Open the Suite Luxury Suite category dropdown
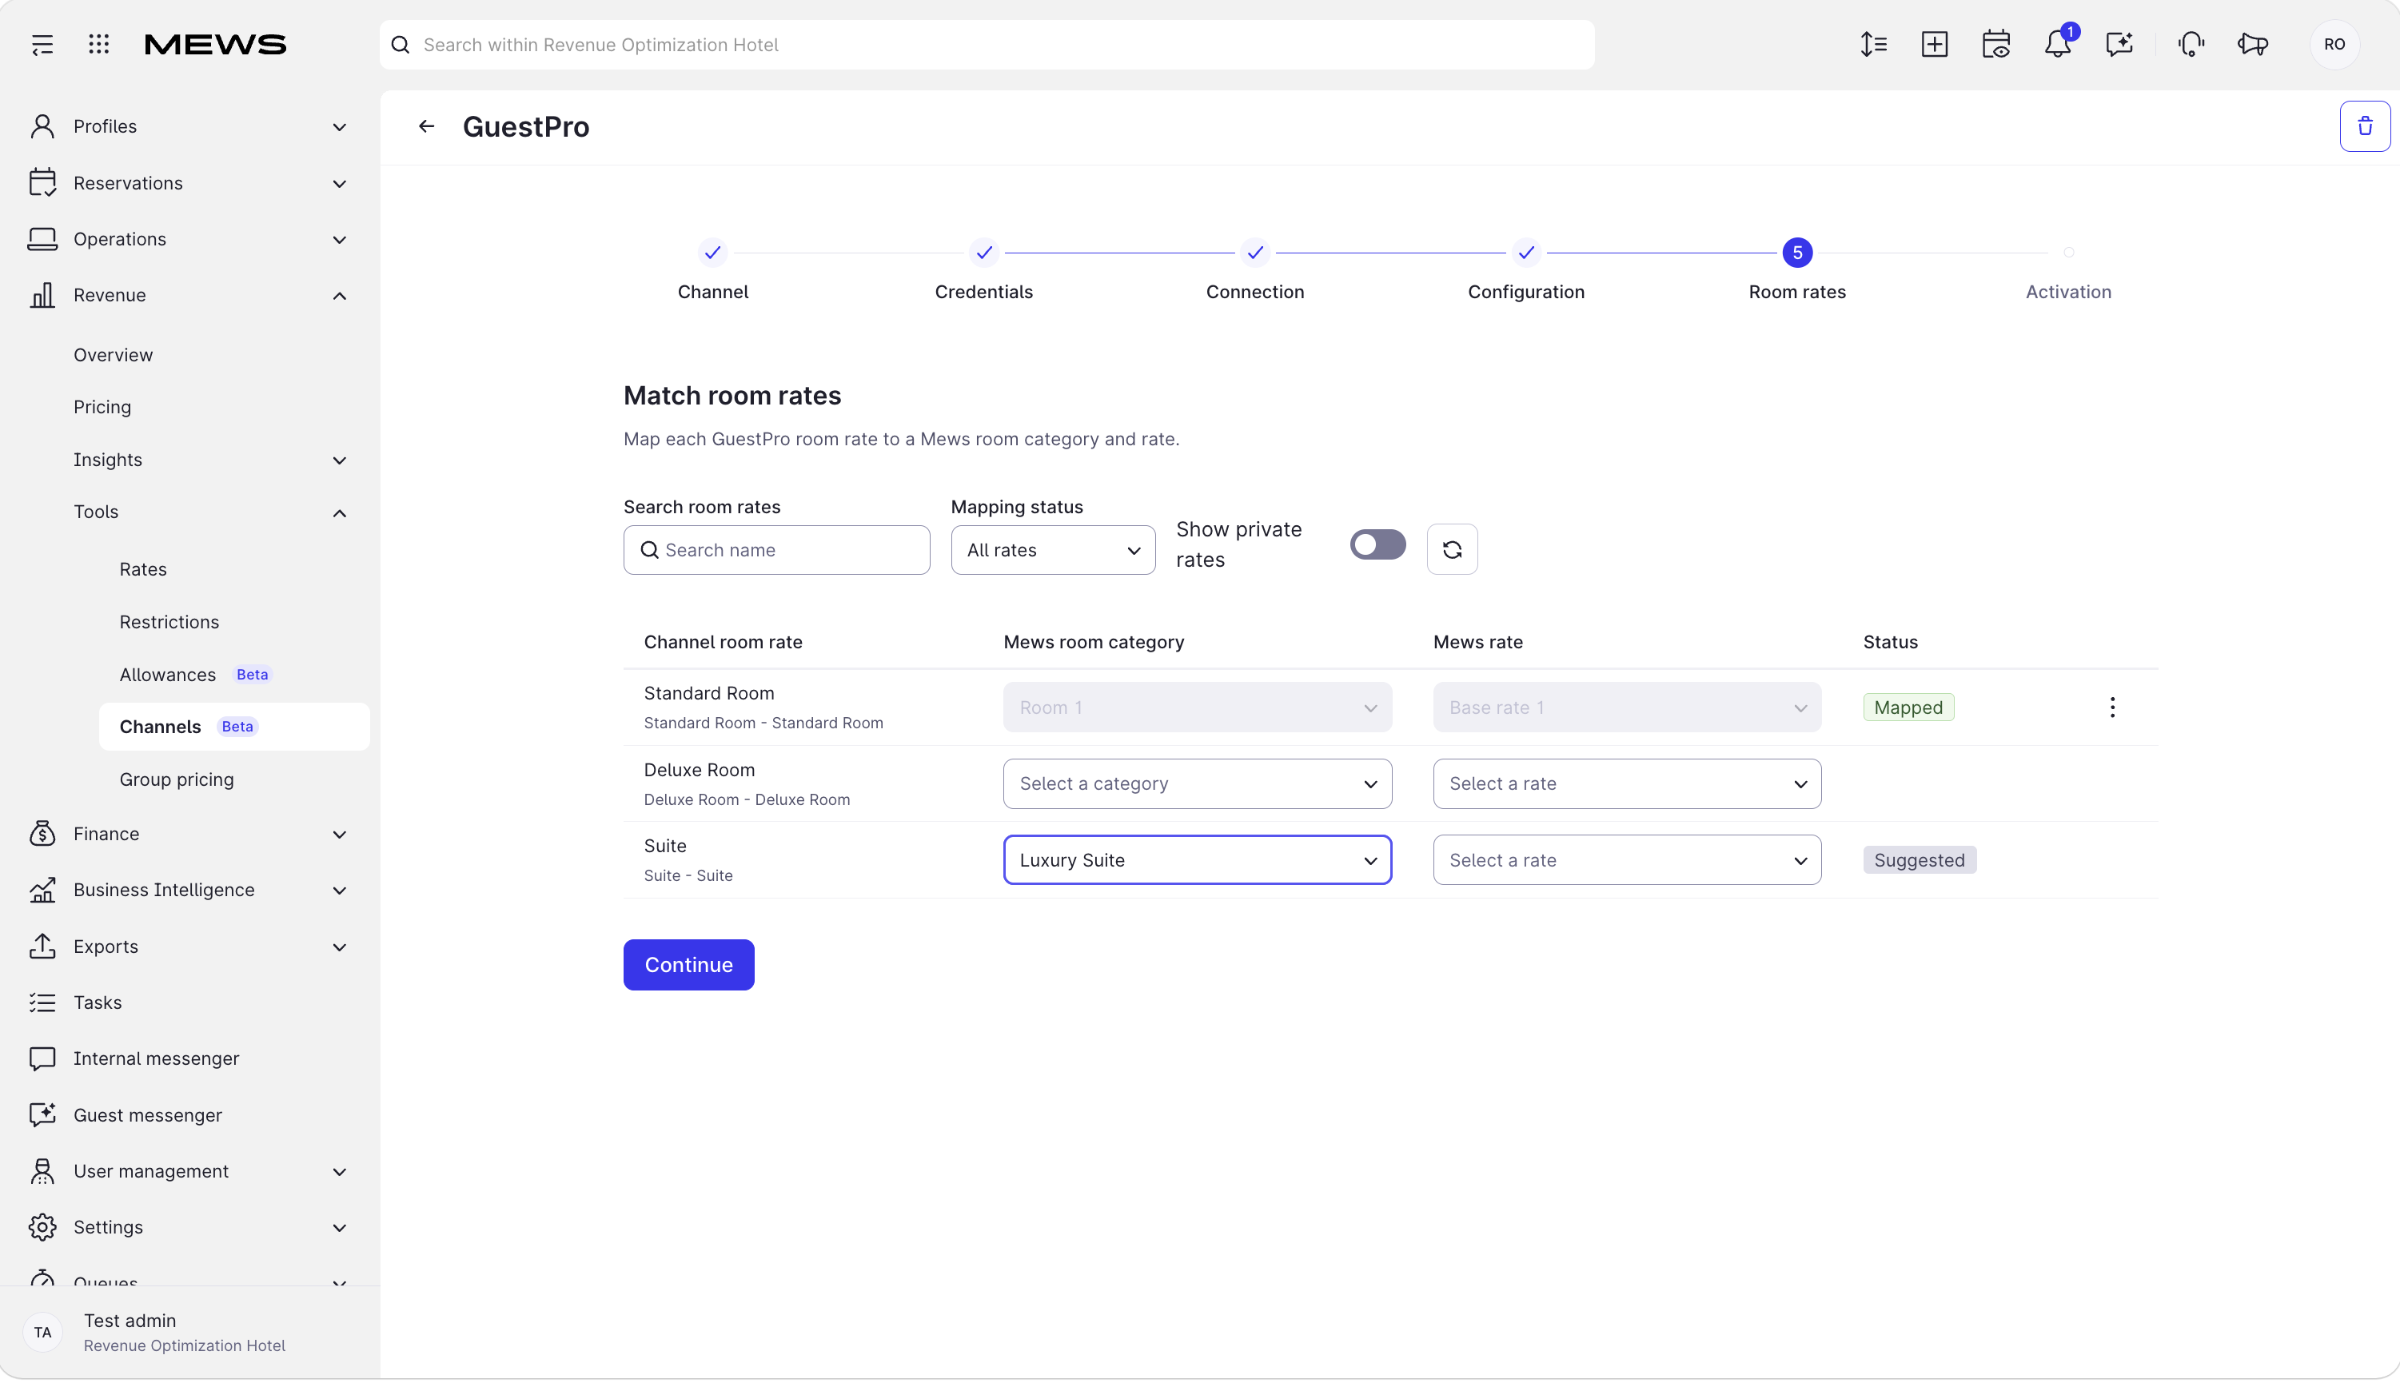 tap(1197, 859)
